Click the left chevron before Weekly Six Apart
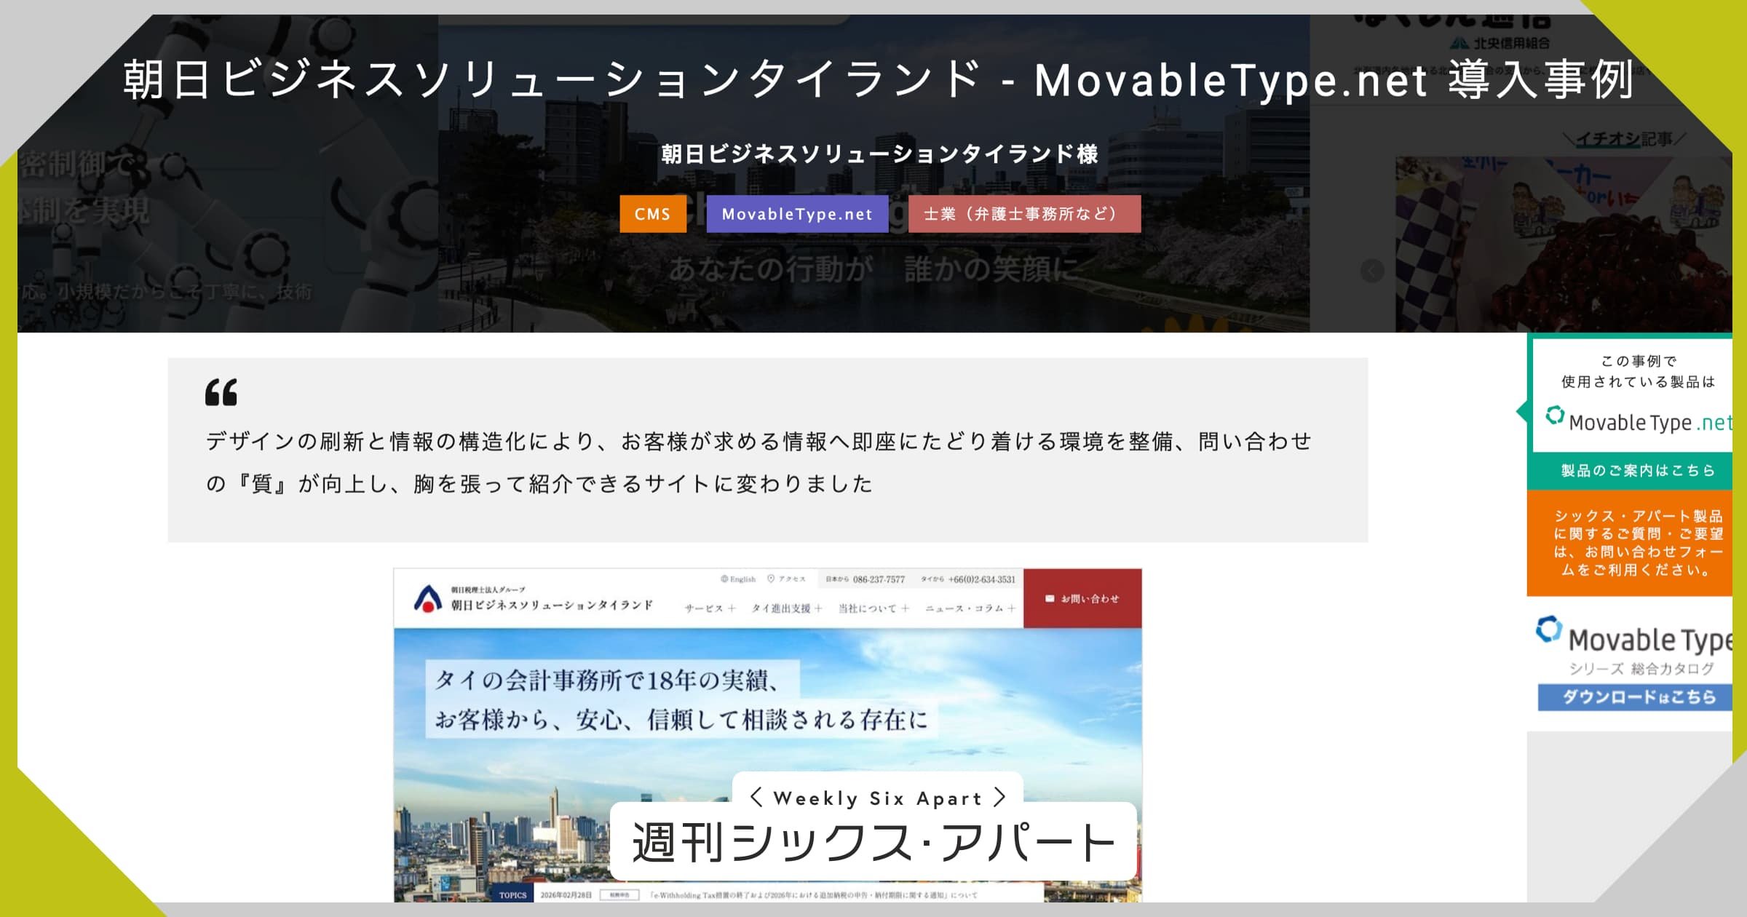 (756, 798)
